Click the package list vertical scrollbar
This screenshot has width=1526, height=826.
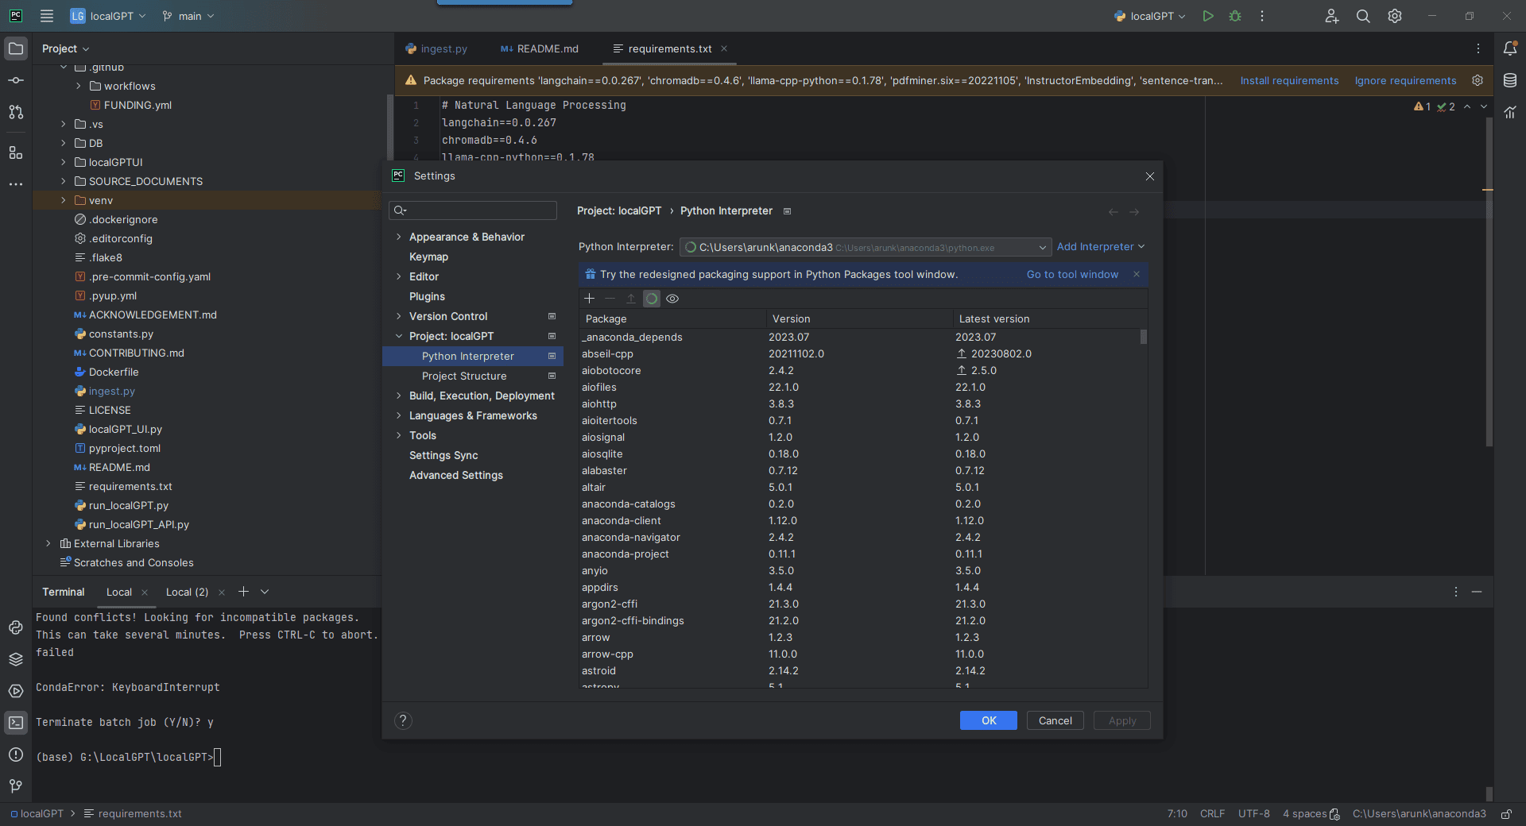[x=1144, y=337]
